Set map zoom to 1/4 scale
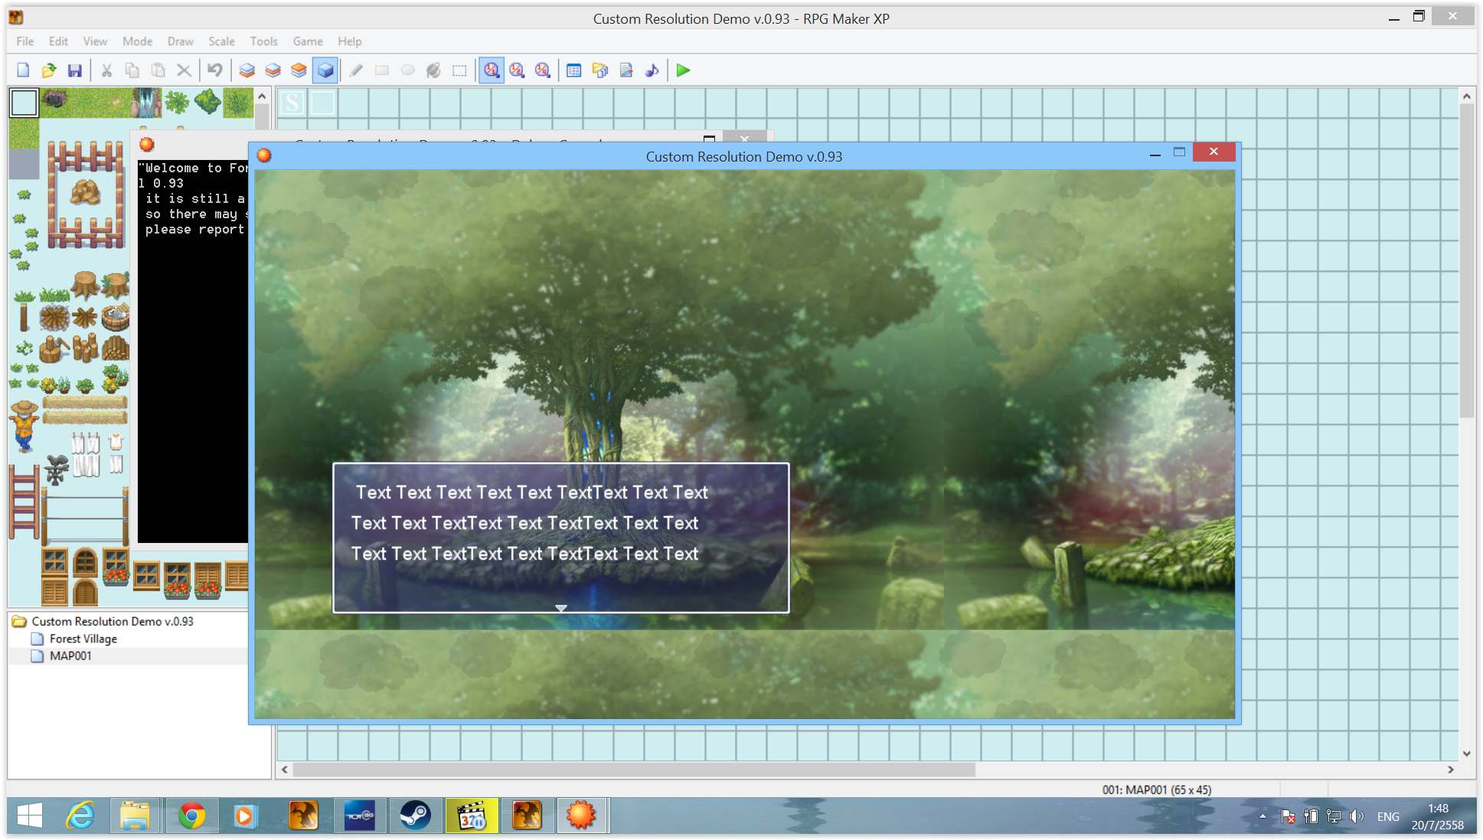Screen dimensions: 1483x840 [x=543, y=70]
